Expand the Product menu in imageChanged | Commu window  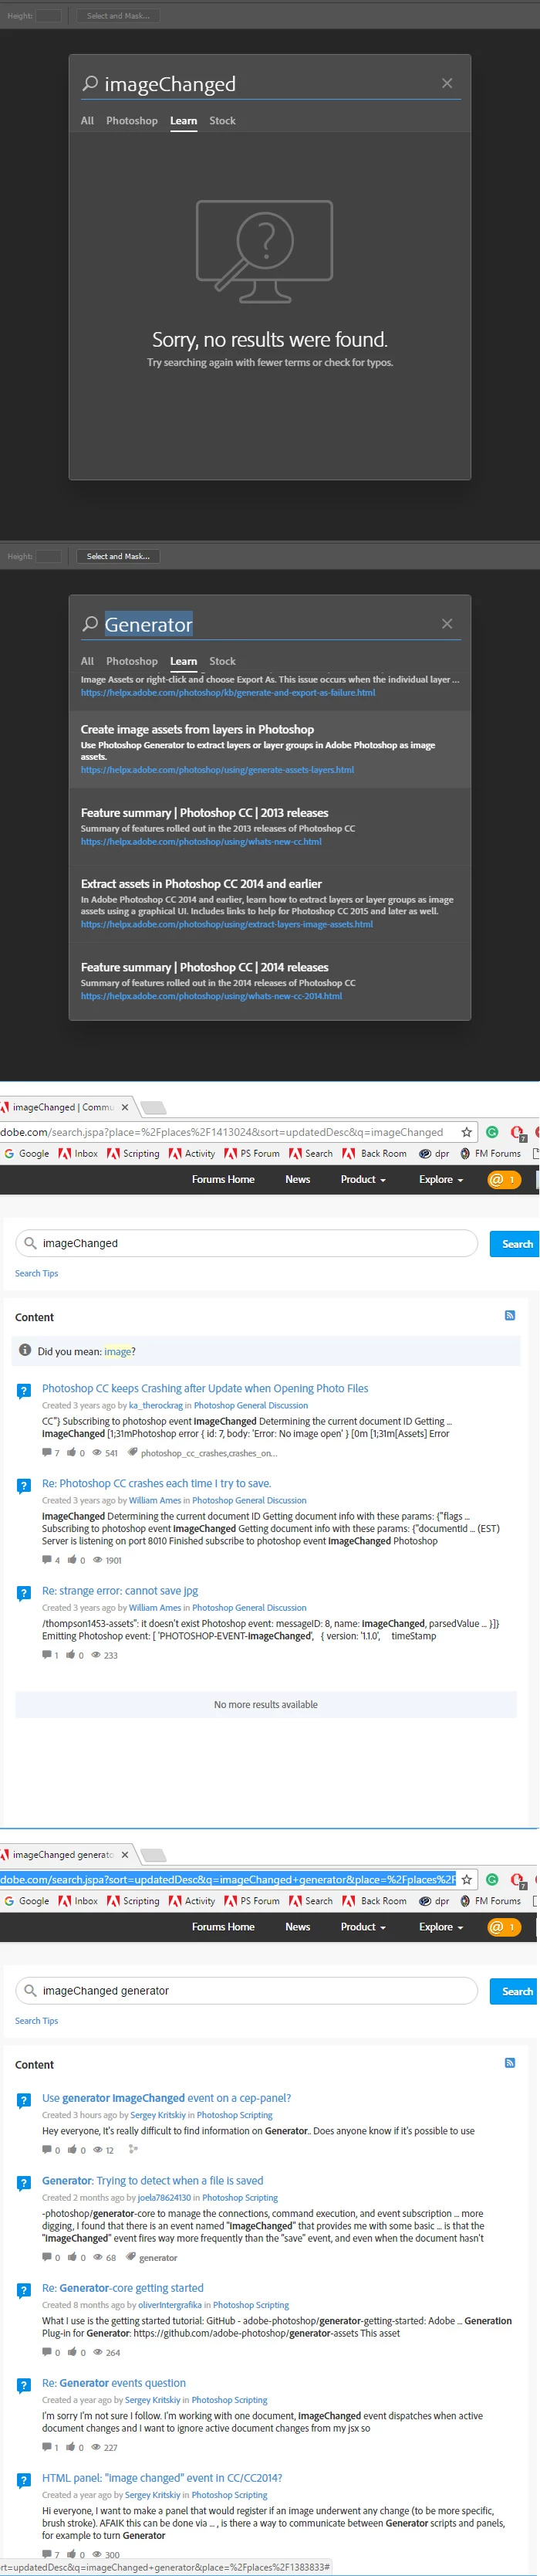pos(363,1180)
